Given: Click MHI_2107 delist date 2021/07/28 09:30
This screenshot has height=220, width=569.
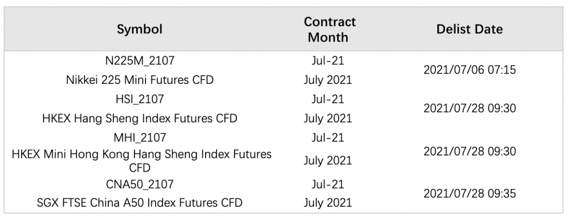Looking at the screenshot, I should pyautogui.click(x=469, y=151).
